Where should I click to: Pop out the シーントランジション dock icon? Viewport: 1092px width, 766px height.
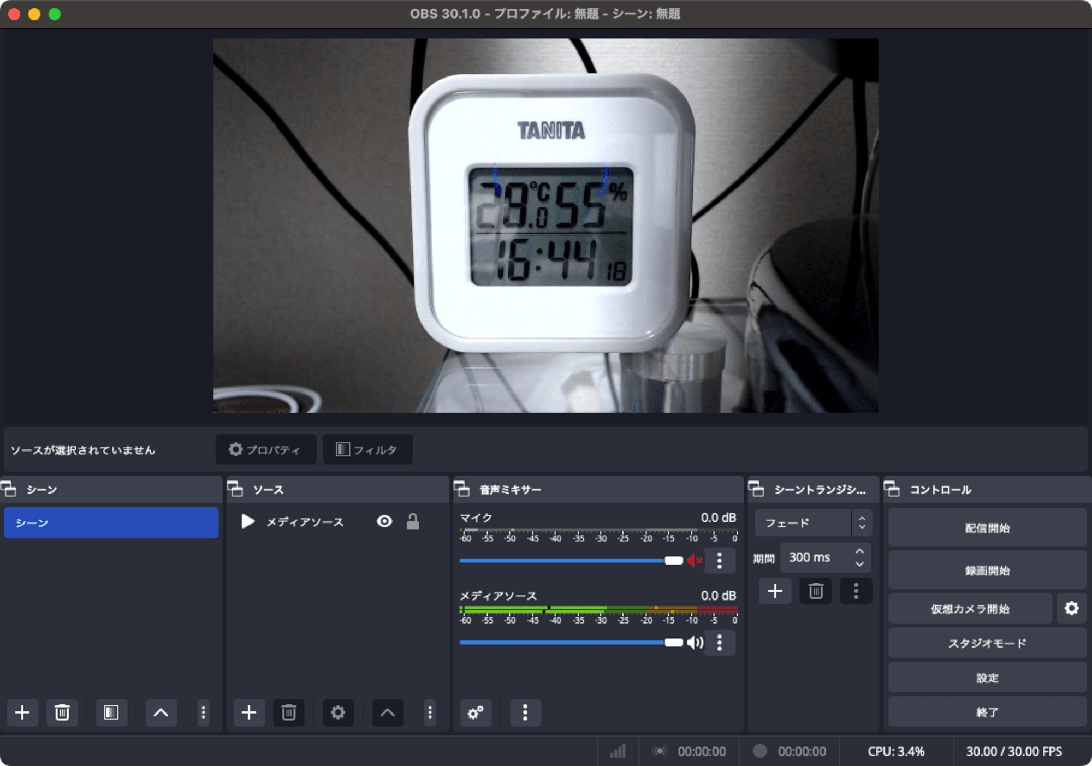[756, 489]
